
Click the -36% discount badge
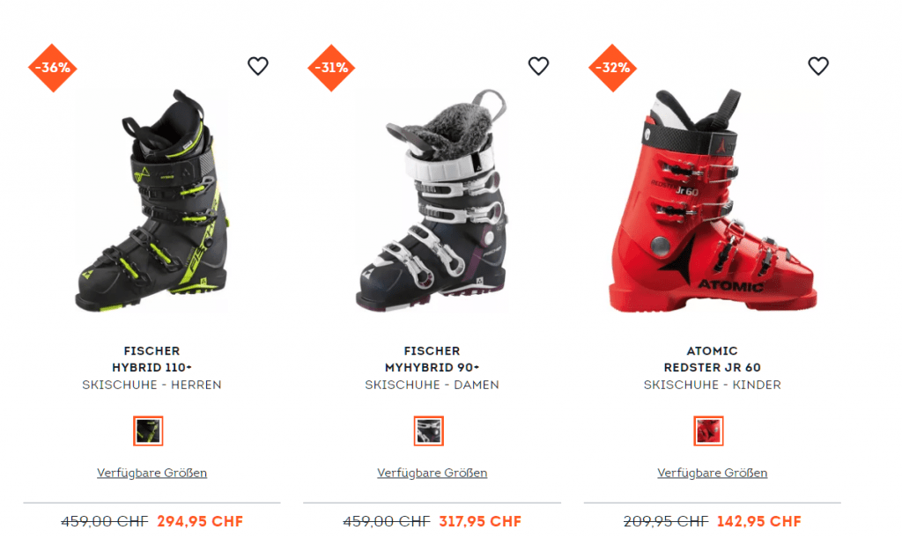click(x=52, y=68)
